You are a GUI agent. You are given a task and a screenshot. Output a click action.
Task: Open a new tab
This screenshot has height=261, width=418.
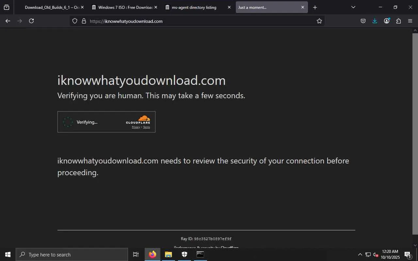315,7
